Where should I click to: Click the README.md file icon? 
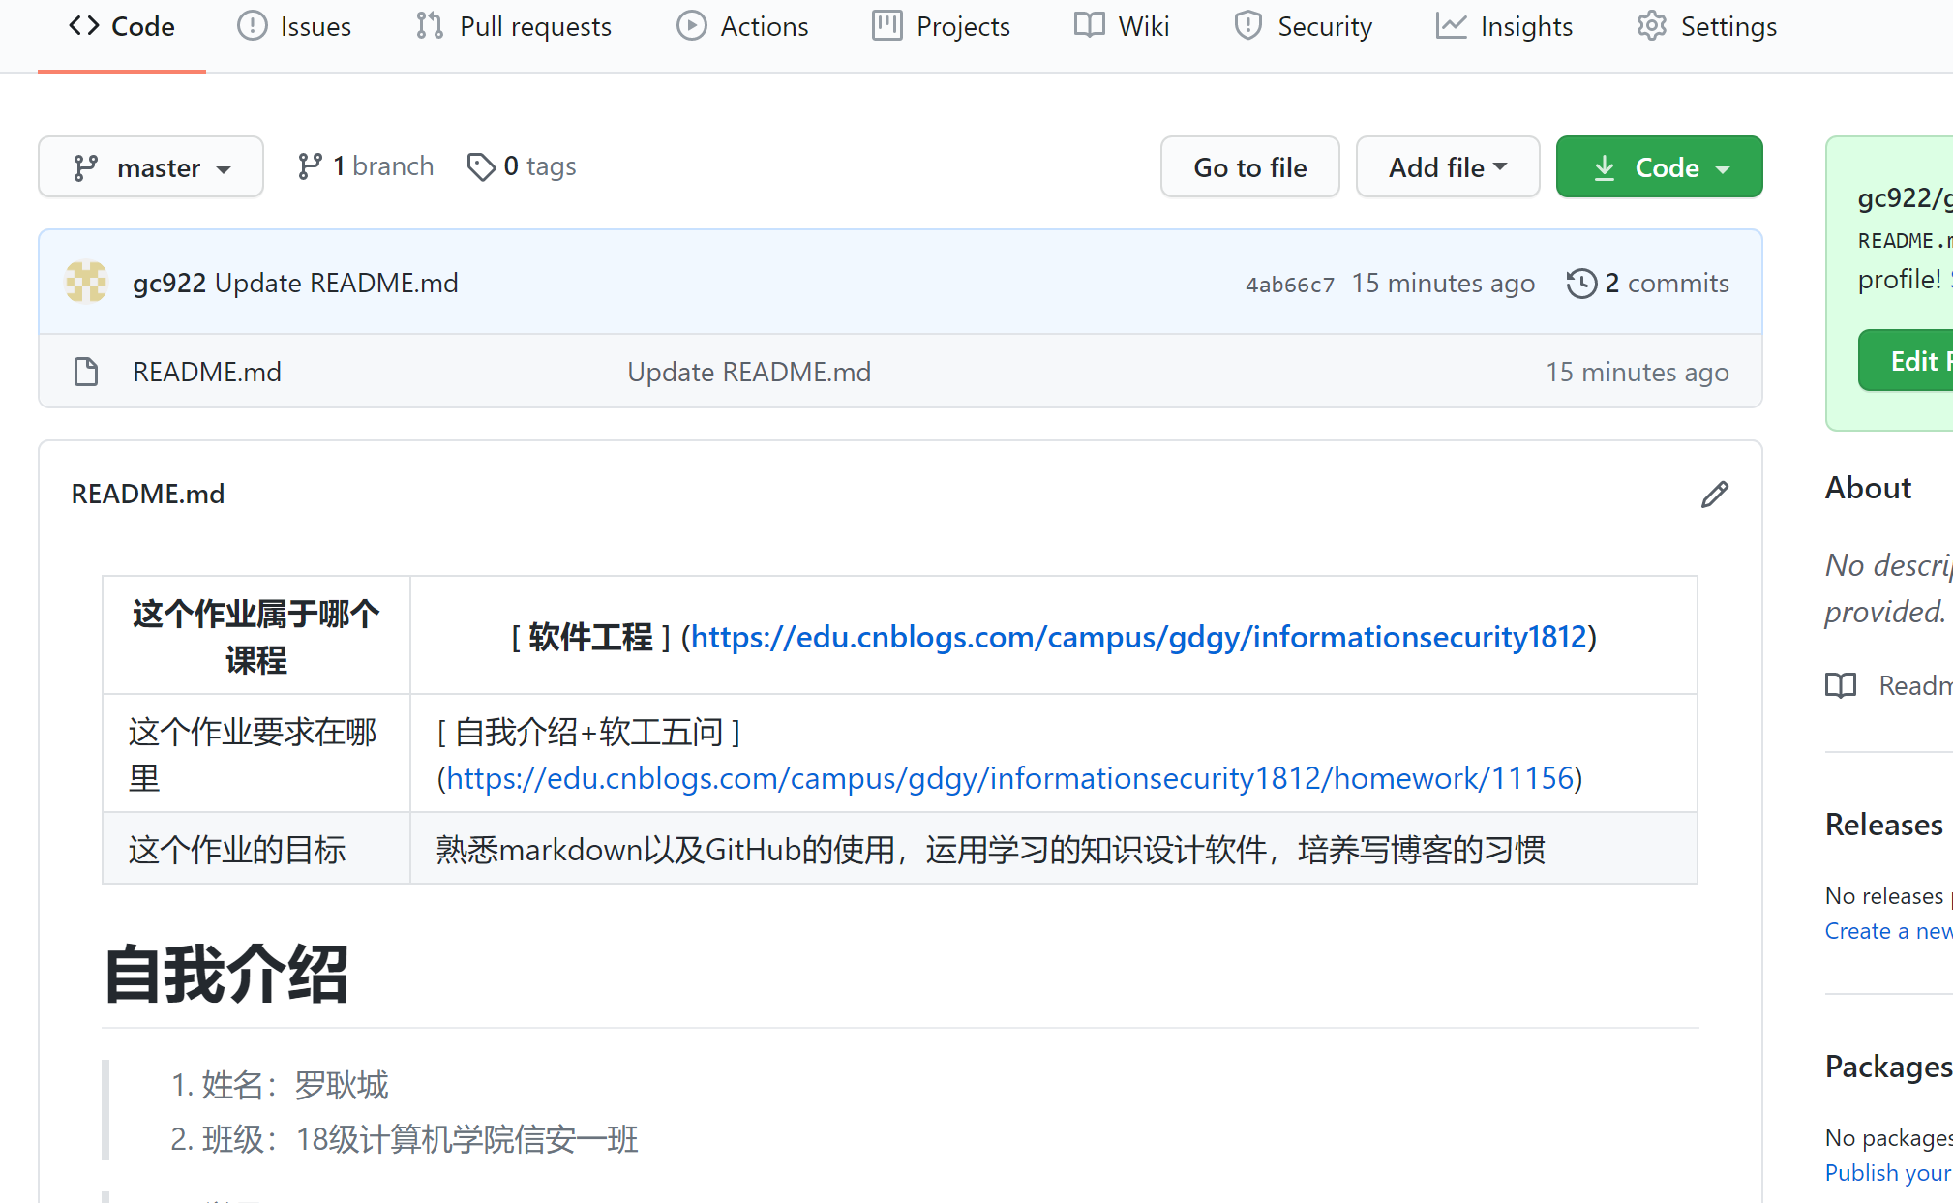(x=86, y=372)
